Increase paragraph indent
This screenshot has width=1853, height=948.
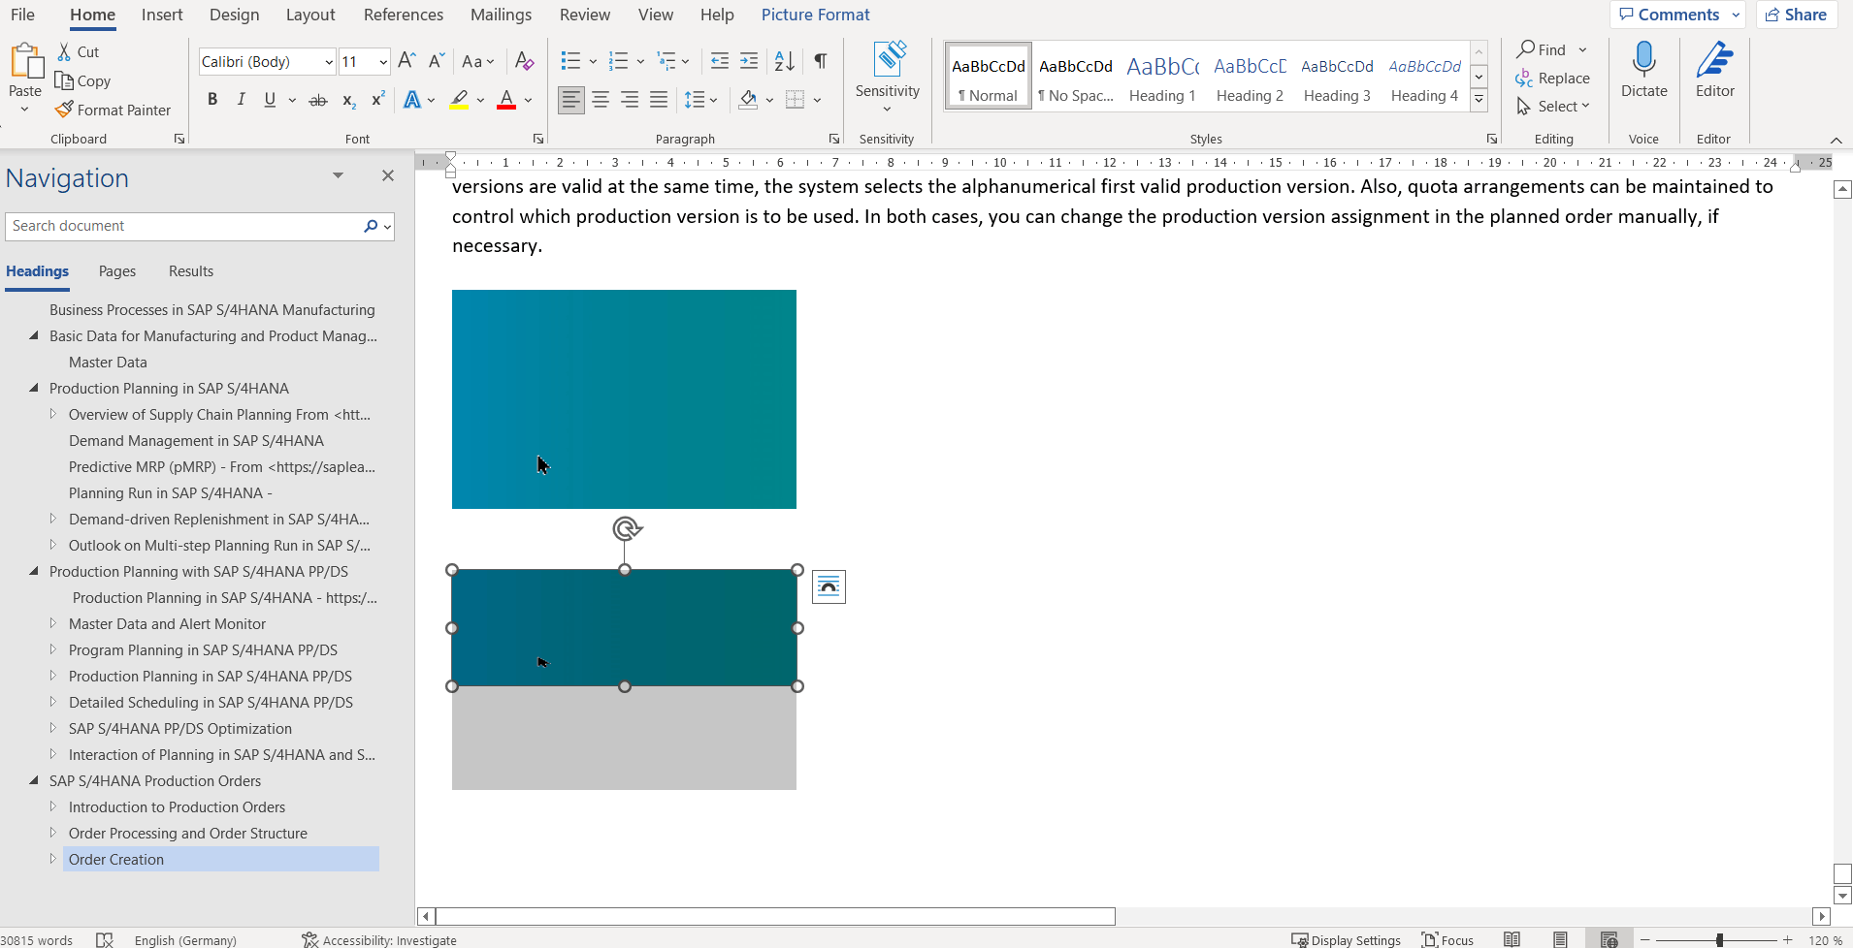(x=749, y=61)
